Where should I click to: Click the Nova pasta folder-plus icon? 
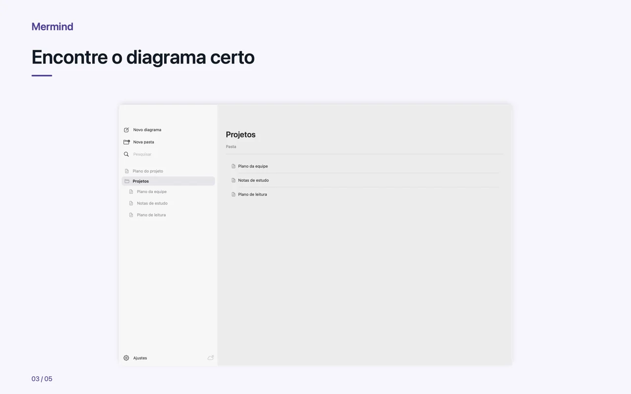[126, 142]
